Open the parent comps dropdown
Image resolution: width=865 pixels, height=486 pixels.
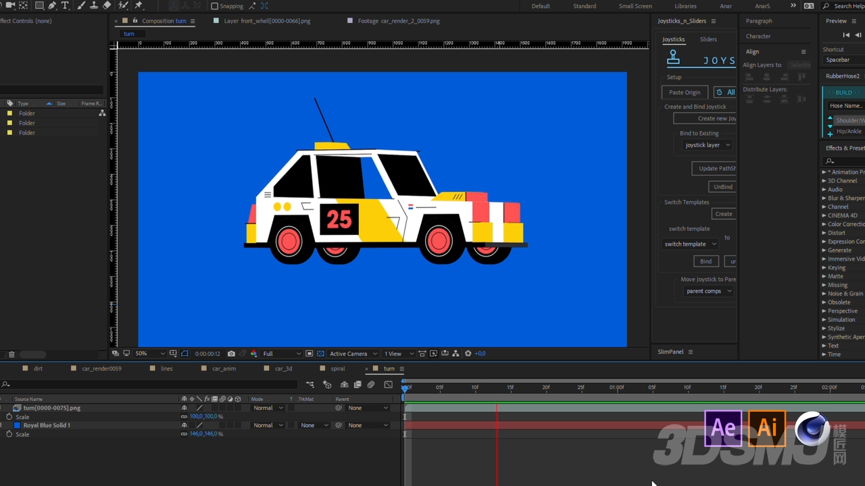tap(708, 291)
